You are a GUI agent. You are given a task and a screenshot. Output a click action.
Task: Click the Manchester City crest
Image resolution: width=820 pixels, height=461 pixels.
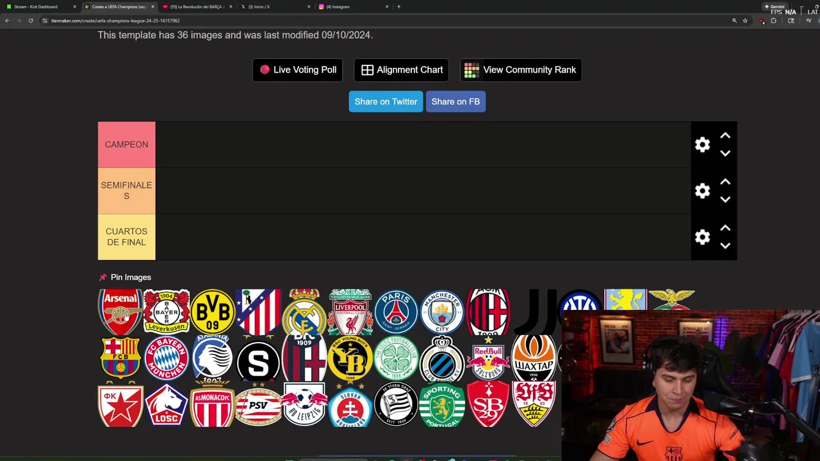442,312
